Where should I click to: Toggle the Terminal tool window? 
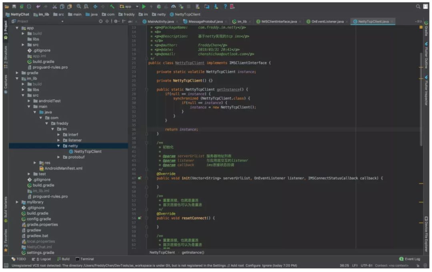click(85, 259)
